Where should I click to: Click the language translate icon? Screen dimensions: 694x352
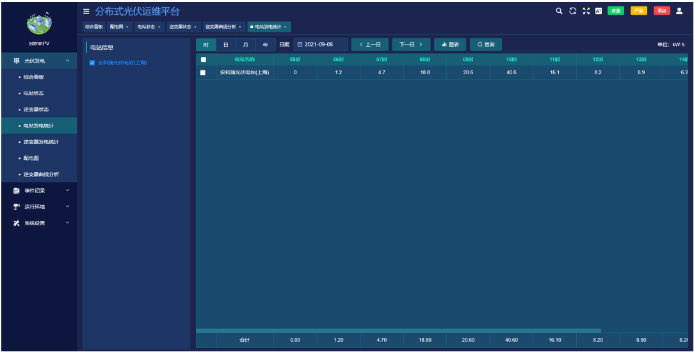click(x=598, y=11)
